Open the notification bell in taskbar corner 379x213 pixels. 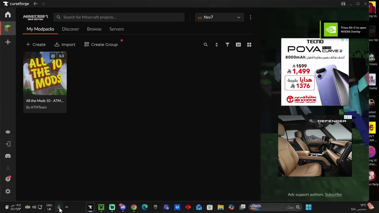[x=7, y=207]
